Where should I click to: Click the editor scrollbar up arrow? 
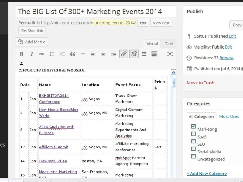(x=173, y=72)
